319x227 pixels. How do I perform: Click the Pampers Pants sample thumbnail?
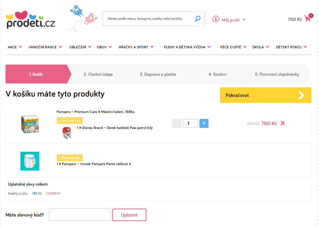tap(30, 161)
